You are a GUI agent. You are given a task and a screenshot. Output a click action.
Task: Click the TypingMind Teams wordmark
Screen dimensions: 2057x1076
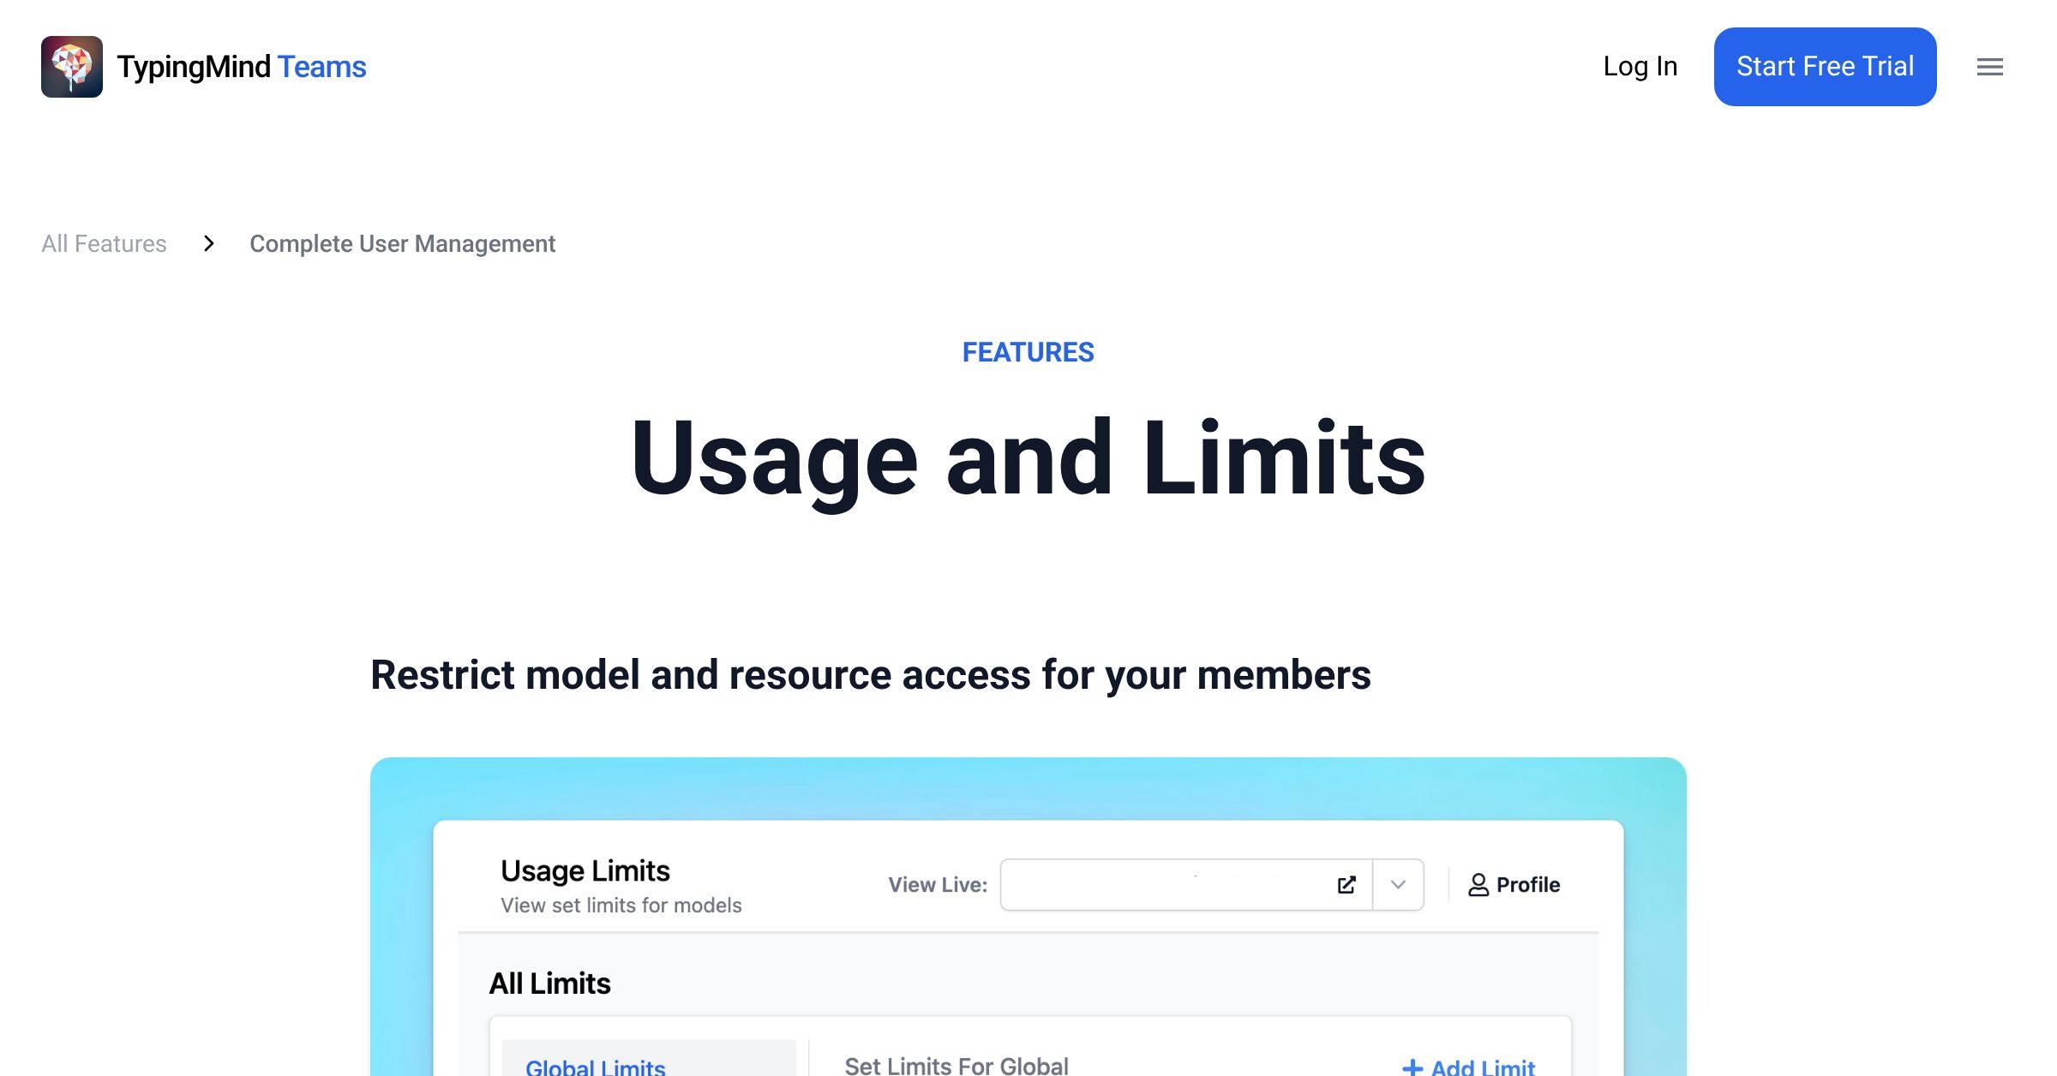(x=241, y=66)
